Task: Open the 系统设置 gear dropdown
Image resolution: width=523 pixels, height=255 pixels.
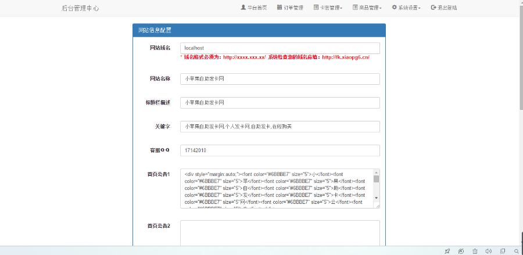Action: click(x=406, y=8)
